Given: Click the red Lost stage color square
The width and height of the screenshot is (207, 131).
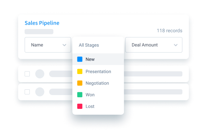Looking at the screenshot, I should [x=80, y=106].
